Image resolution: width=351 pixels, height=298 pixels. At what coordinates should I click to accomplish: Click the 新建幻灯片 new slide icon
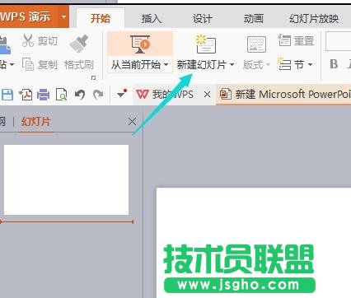206,44
